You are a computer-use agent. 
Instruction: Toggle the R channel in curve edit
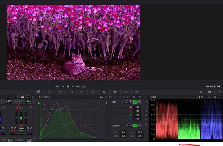(131, 102)
